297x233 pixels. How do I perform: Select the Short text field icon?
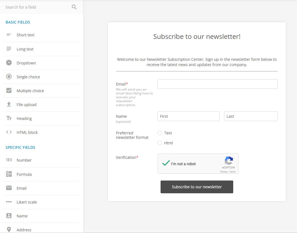9,35
